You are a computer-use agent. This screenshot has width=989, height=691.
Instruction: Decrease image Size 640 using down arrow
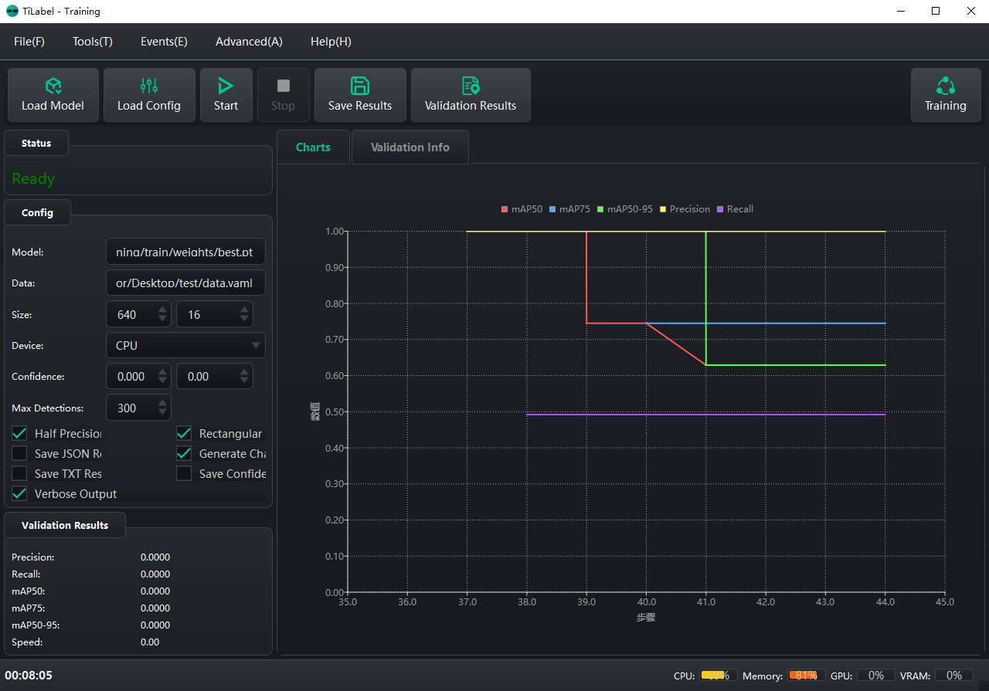(x=162, y=318)
